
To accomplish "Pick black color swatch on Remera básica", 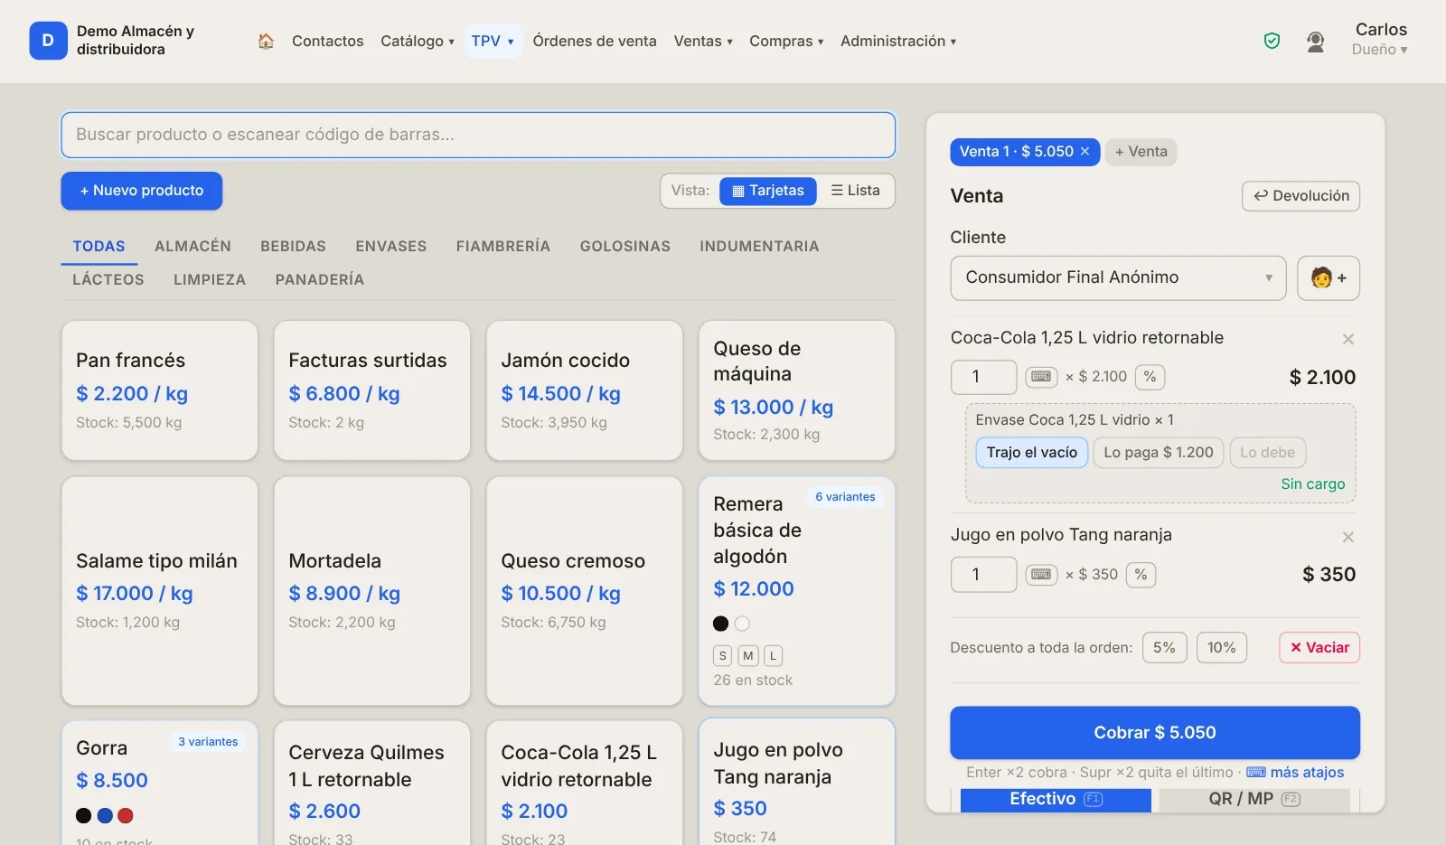I will tap(720, 624).
